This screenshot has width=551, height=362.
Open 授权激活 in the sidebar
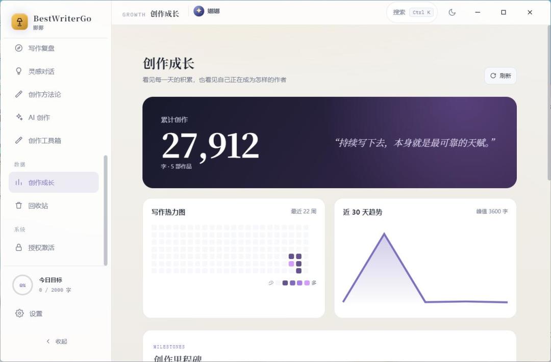click(x=54, y=247)
